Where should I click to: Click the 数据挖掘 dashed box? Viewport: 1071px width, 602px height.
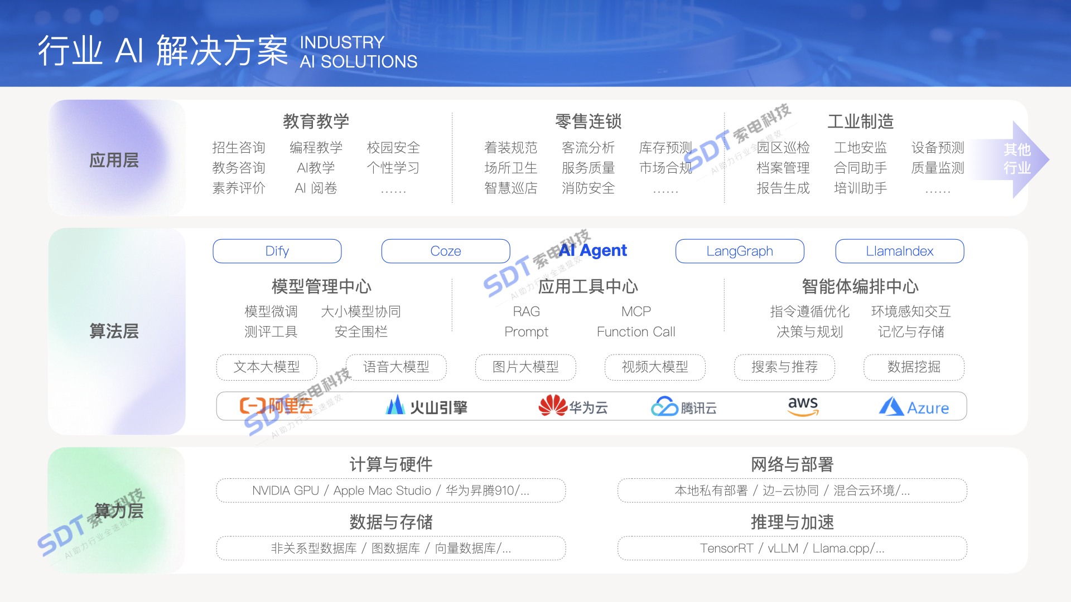pyautogui.click(x=914, y=367)
